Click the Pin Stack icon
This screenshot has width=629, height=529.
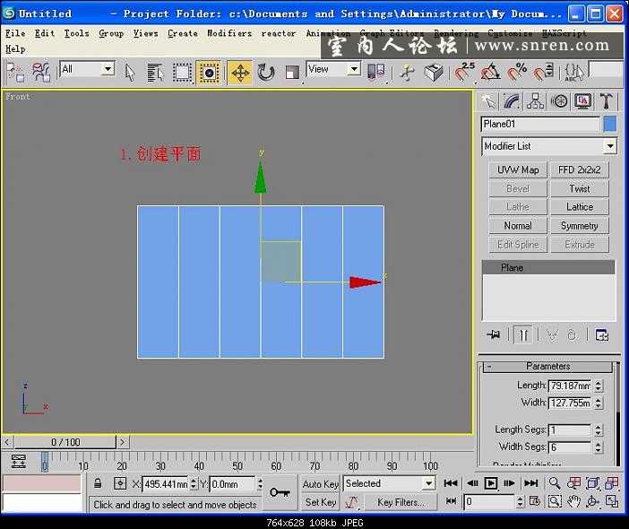[x=494, y=334]
